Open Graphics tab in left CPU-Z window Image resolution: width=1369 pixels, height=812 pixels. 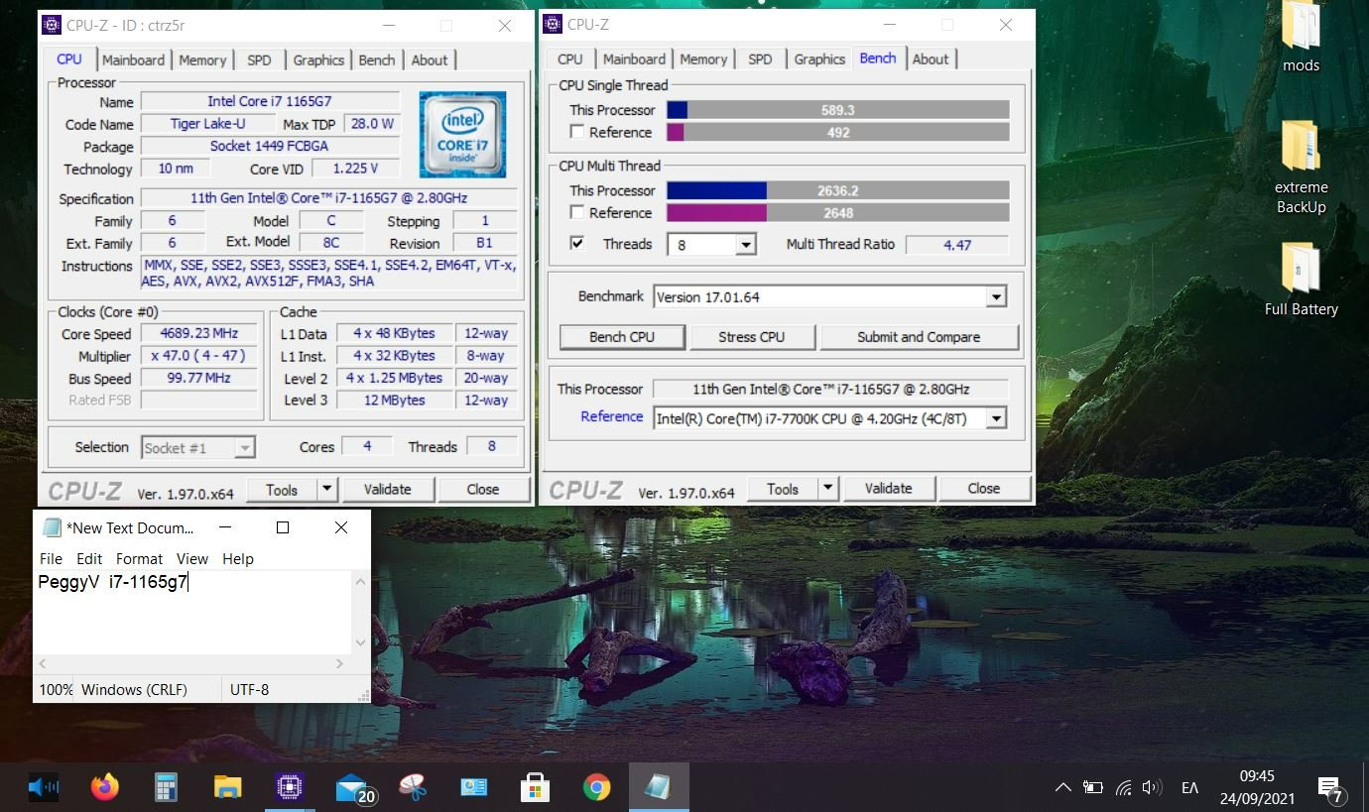[318, 60]
